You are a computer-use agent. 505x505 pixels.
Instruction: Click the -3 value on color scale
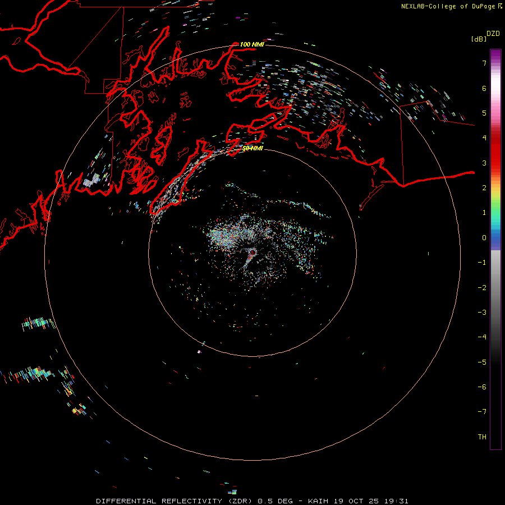click(482, 313)
